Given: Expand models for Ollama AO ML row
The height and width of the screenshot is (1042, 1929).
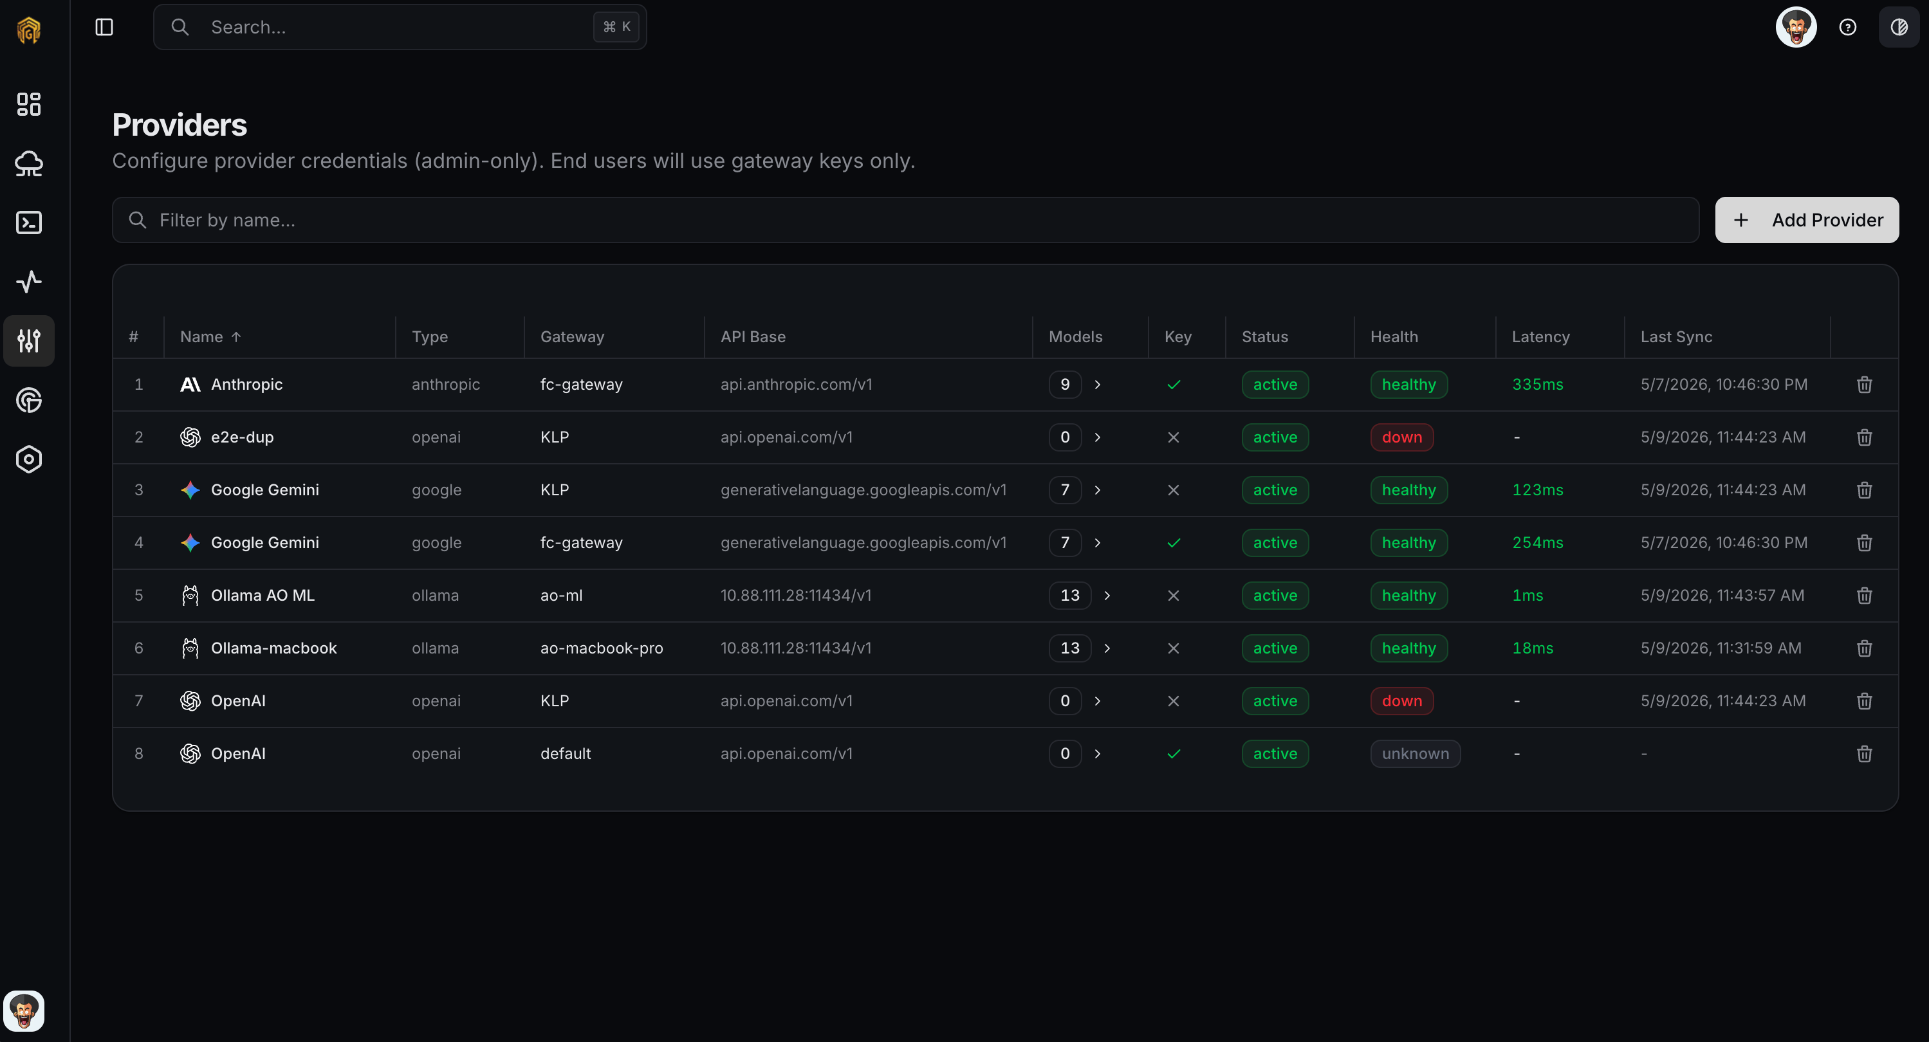Looking at the screenshot, I should (1107, 596).
